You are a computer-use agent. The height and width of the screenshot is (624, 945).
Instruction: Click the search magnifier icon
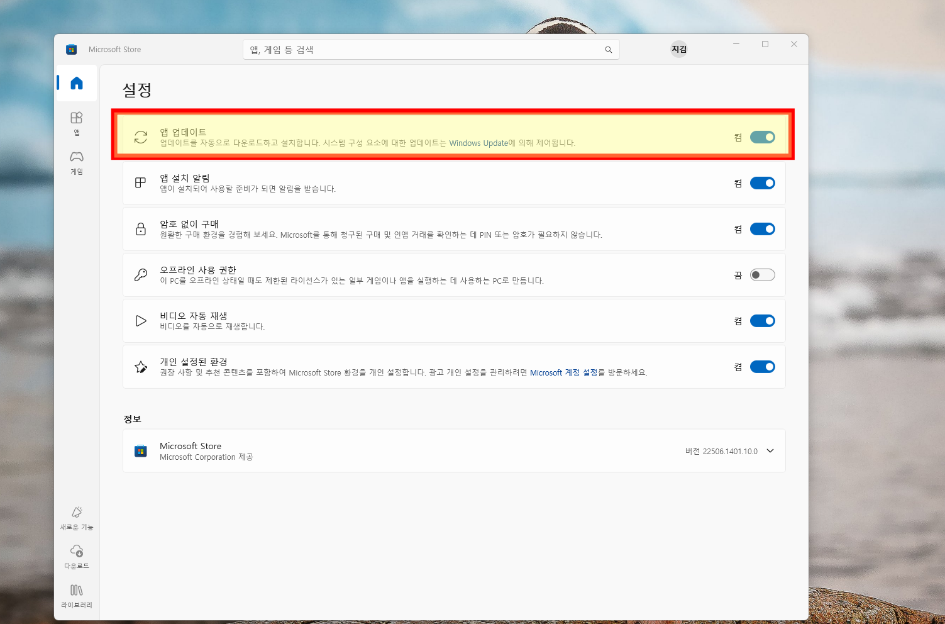608,50
